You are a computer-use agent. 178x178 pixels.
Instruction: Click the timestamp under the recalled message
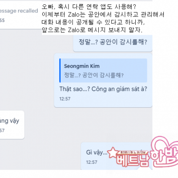(x=2, y=20)
